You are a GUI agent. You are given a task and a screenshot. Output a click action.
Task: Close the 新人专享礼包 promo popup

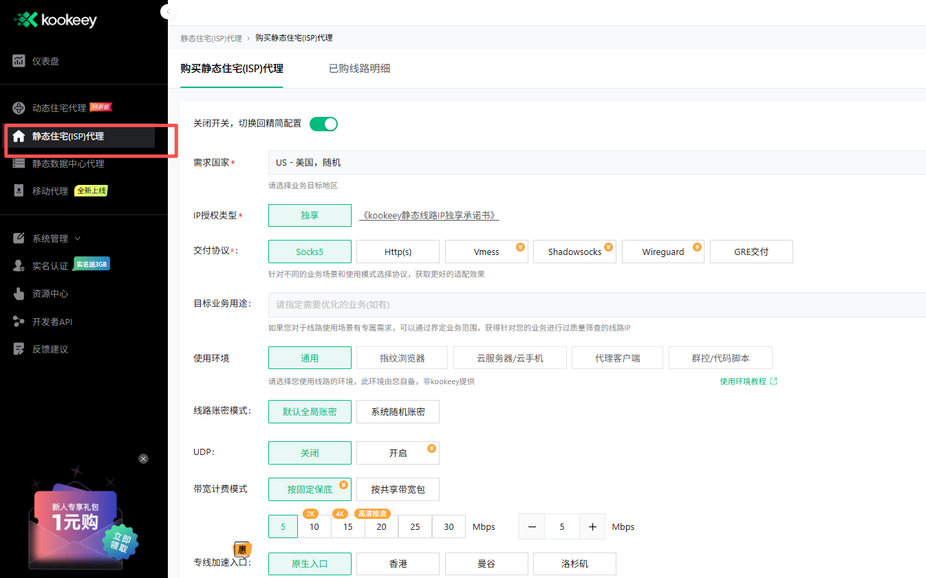tap(143, 458)
